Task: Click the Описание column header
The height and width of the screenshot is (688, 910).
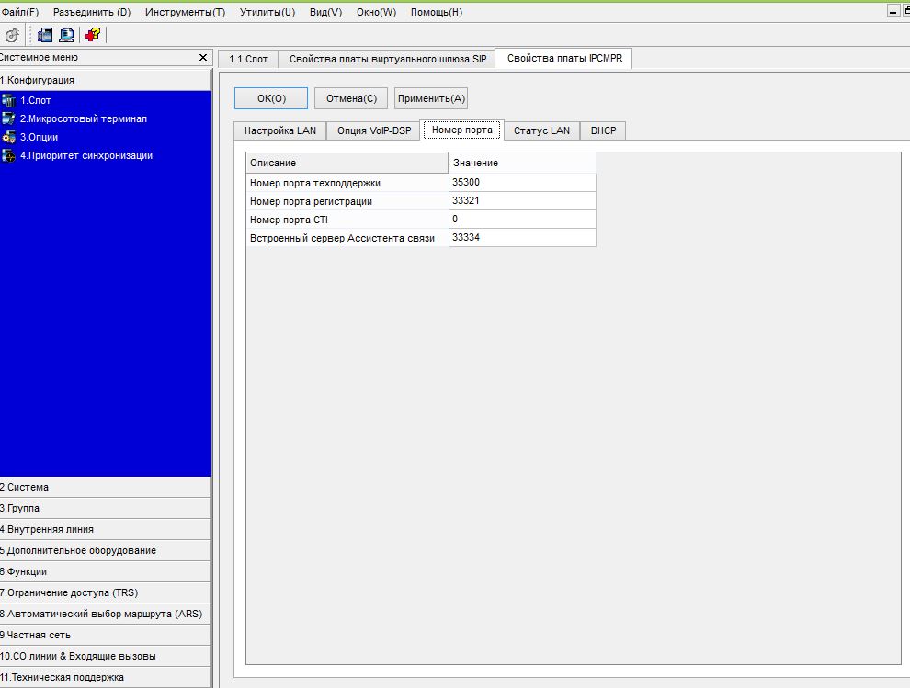Action: pyautogui.click(x=347, y=163)
